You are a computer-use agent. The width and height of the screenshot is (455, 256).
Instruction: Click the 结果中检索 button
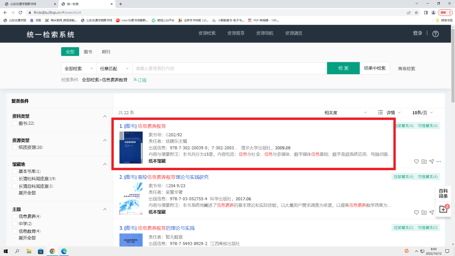(x=375, y=68)
